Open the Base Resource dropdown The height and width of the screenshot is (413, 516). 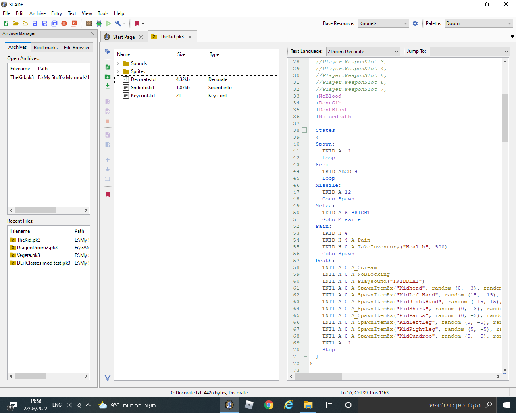[x=383, y=23]
